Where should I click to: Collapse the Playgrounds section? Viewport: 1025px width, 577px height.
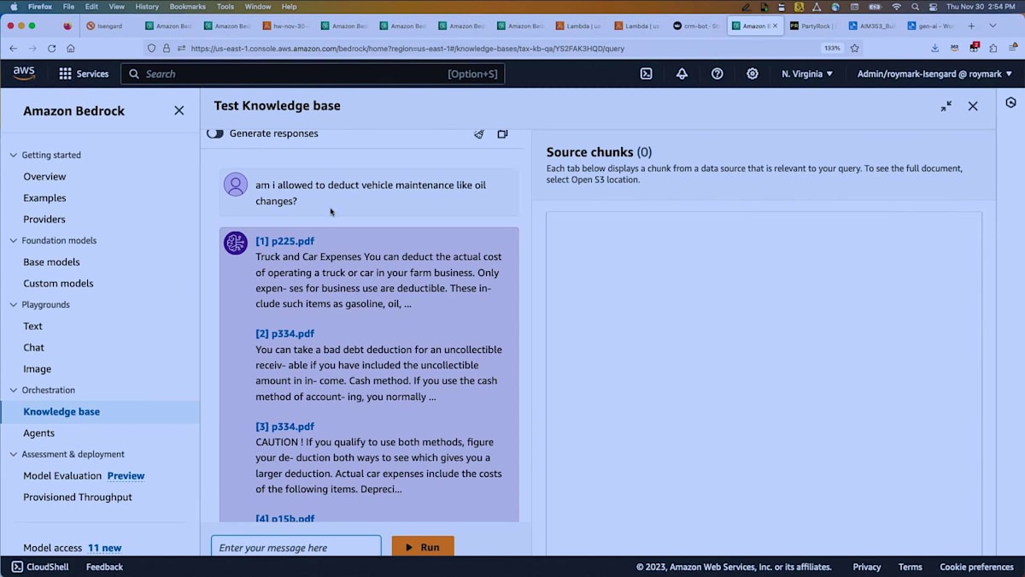click(x=13, y=305)
